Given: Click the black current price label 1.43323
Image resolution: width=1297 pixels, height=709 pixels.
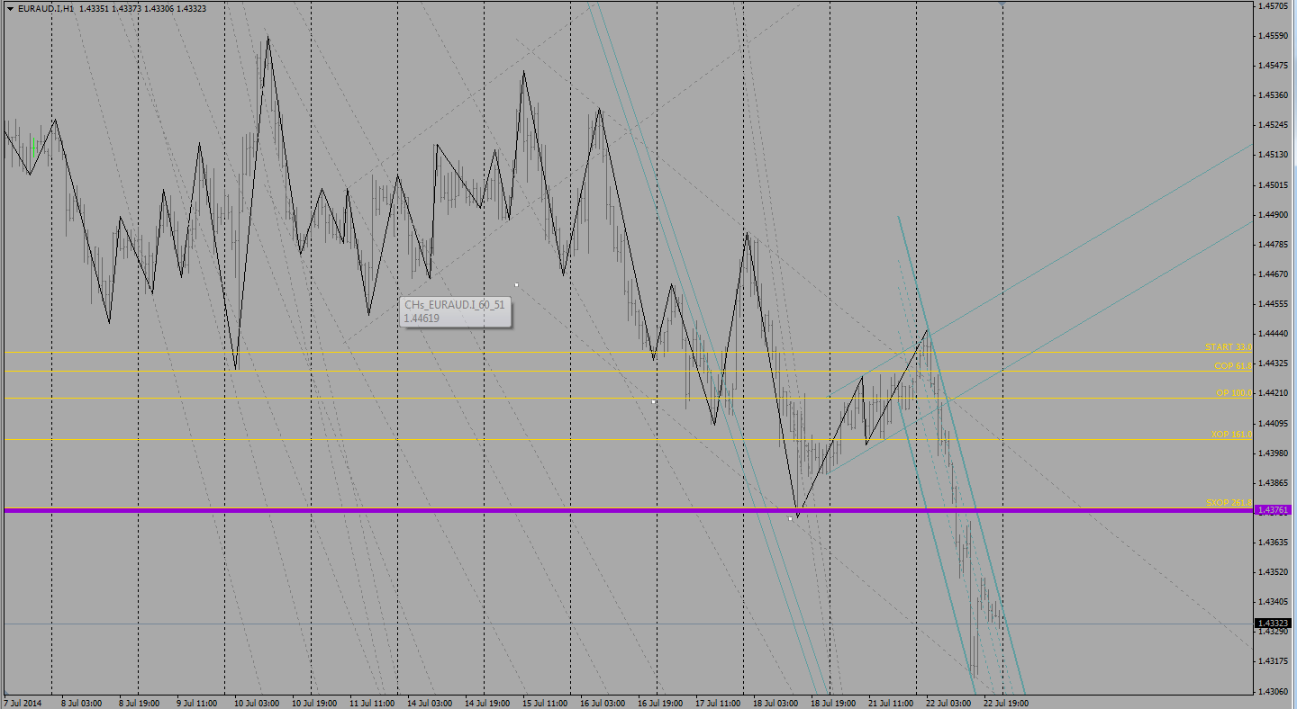Looking at the screenshot, I should coord(1274,623).
